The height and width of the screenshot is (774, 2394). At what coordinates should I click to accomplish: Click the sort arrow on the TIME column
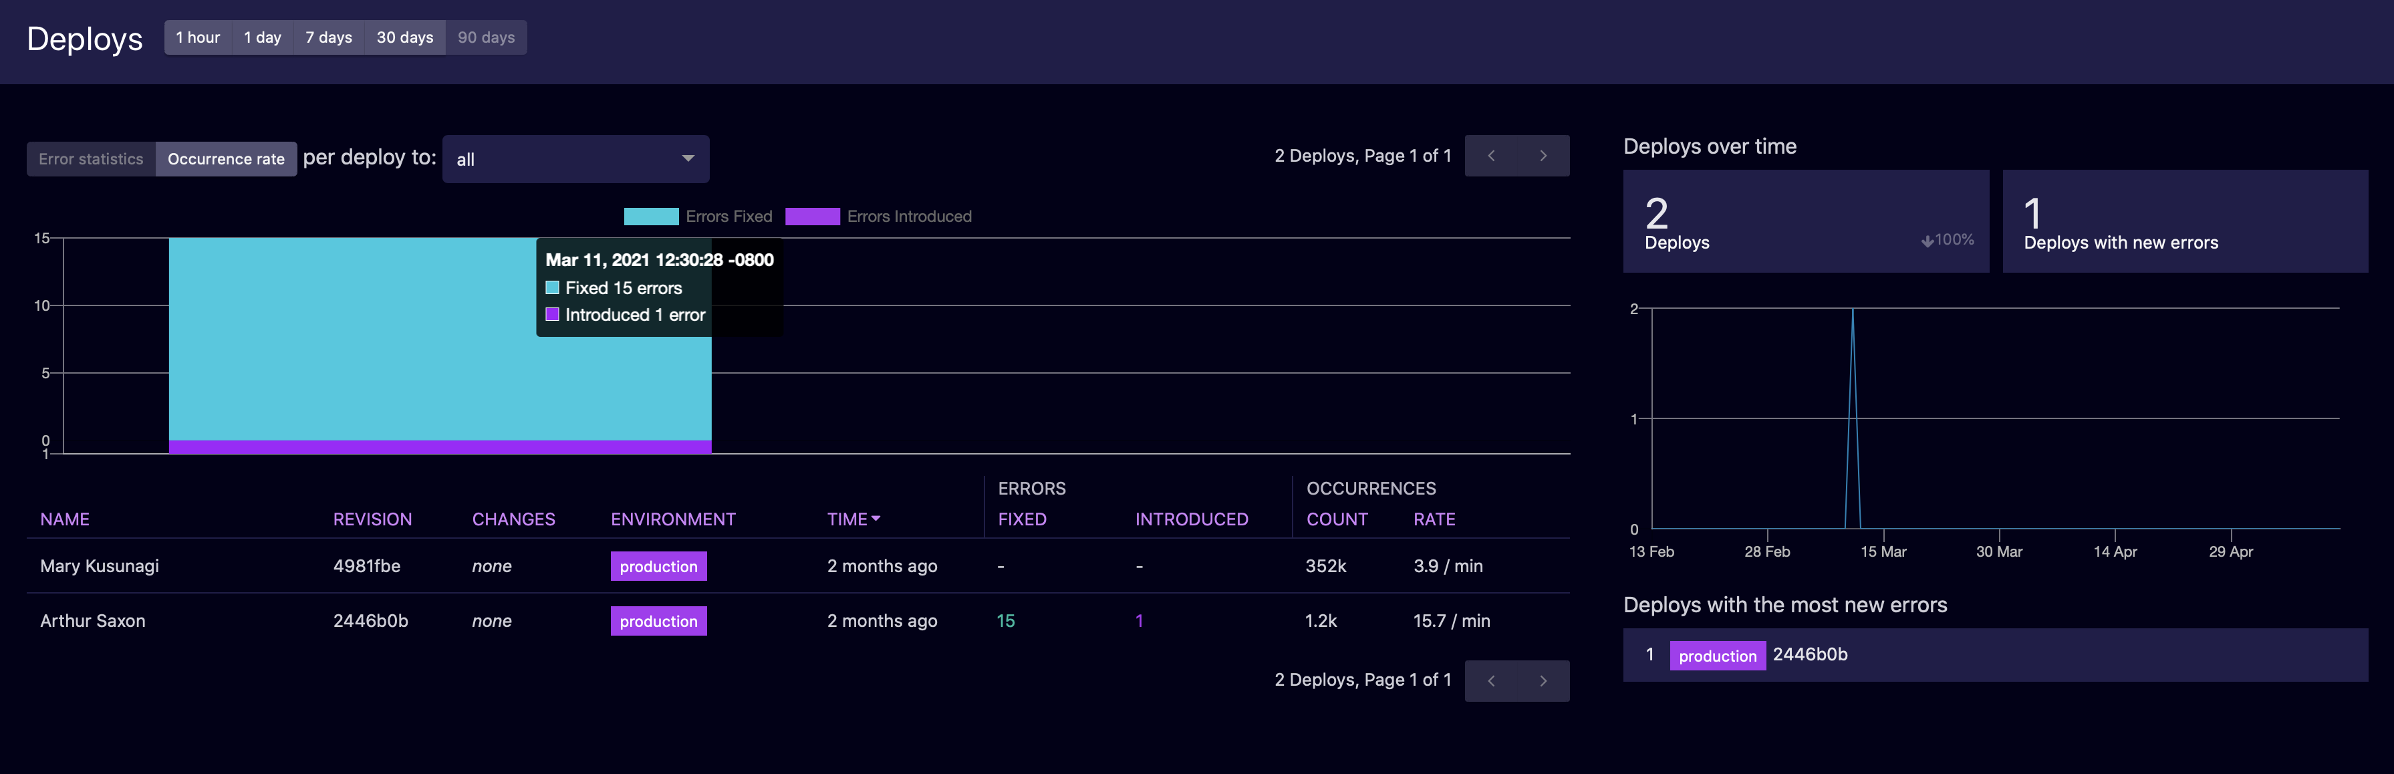tap(878, 519)
